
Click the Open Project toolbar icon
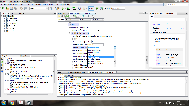tap(11, 9)
